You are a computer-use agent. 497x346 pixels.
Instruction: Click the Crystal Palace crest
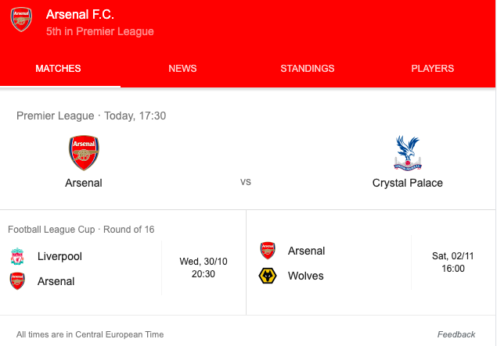pyautogui.click(x=407, y=153)
